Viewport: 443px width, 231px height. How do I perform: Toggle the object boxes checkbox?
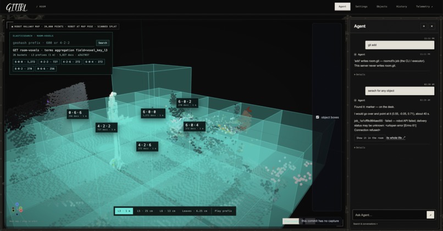pyautogui.click(x=317, y=117)
